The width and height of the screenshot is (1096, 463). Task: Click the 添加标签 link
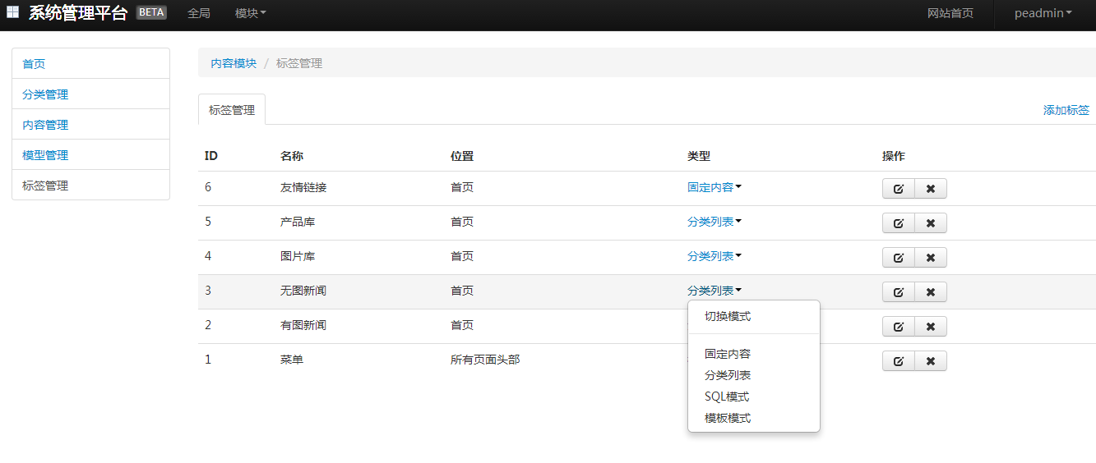pyautogui.click(x=1066, y=110)
